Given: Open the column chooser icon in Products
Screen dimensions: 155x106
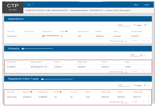Looking at the screenshot, I should [141, 55].
